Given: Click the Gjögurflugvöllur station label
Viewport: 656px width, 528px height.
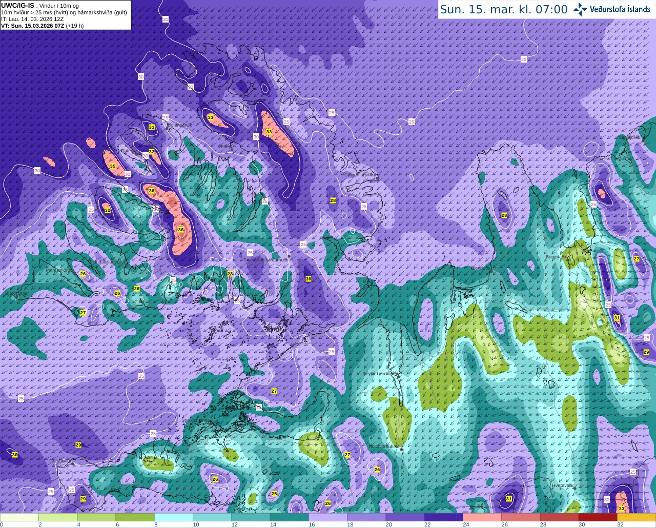Looking at the screenshot, I should (361, 175).
